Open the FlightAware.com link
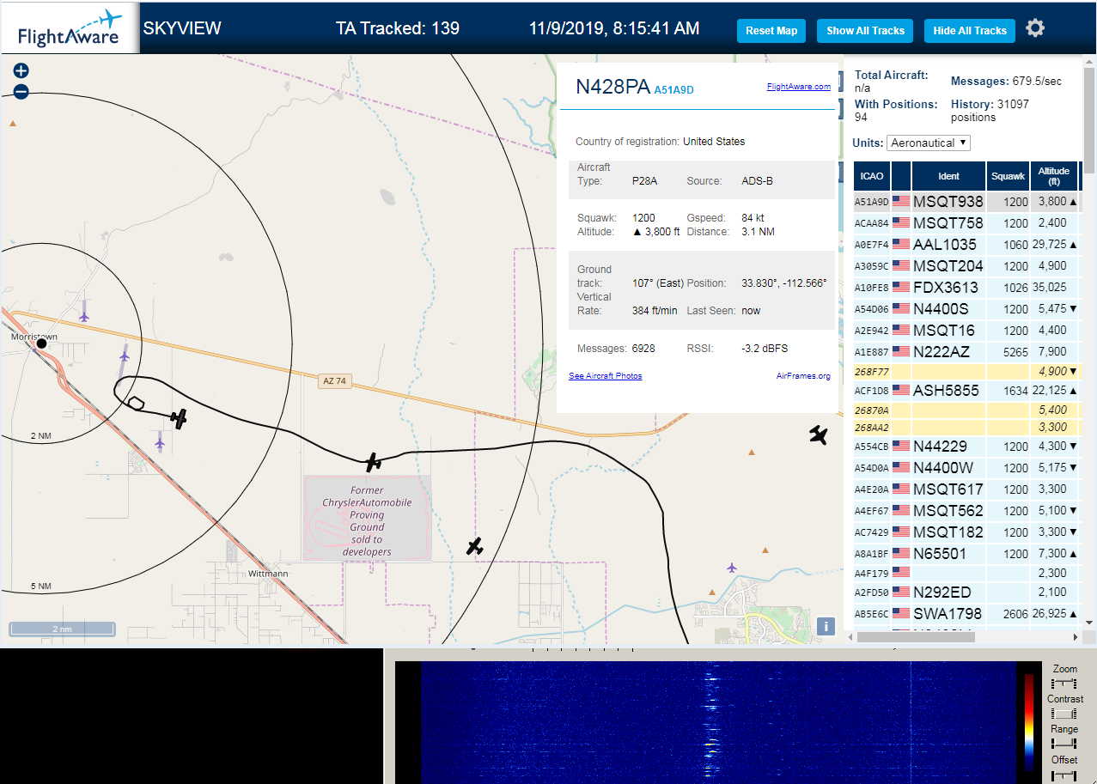 point(799,86)
